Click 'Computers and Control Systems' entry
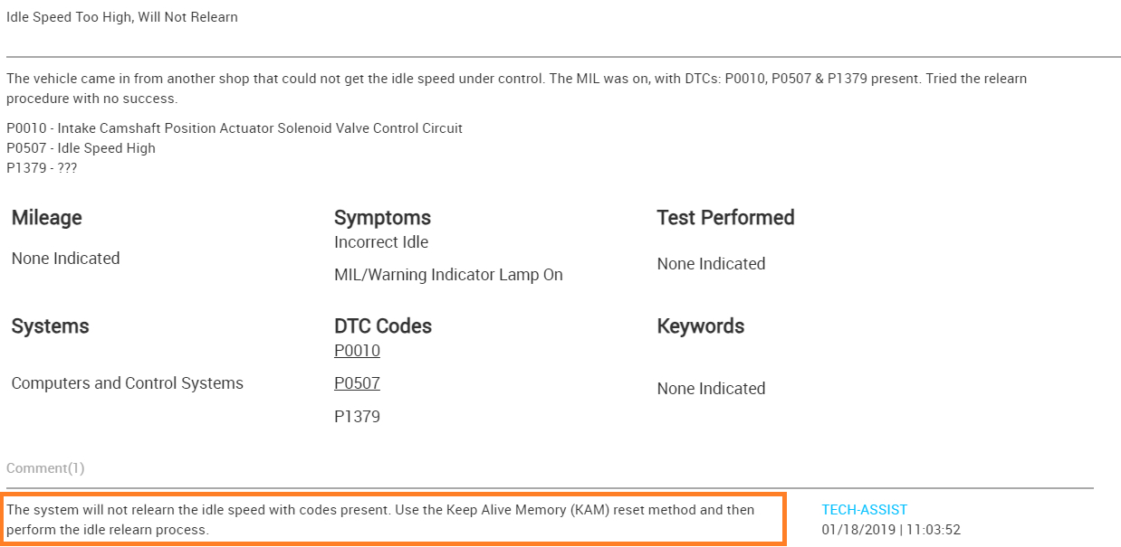This screenshot has width=1121, height=547. (128, 383)
